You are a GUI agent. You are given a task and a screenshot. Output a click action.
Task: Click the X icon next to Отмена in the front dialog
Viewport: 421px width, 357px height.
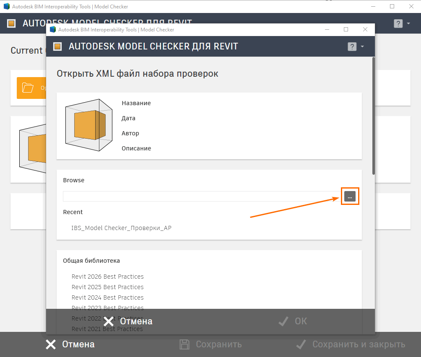click(x=109, y=321)
